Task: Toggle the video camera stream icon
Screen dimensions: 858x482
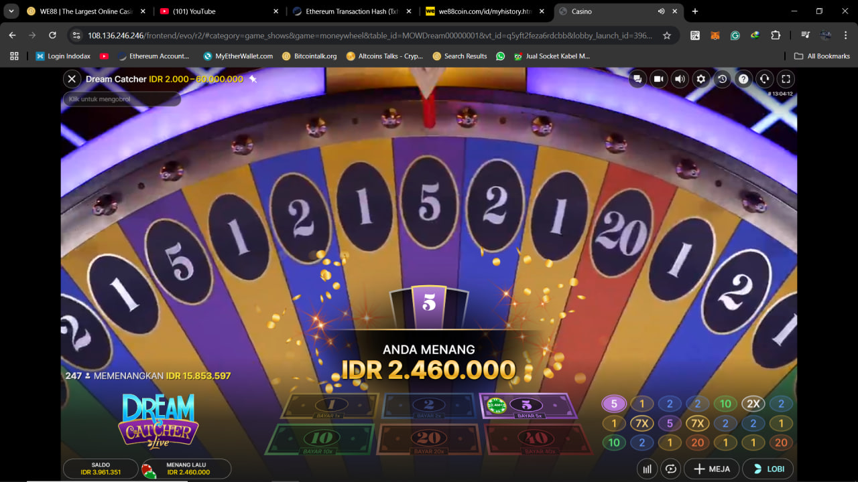Action: click(x=658, y=79)
